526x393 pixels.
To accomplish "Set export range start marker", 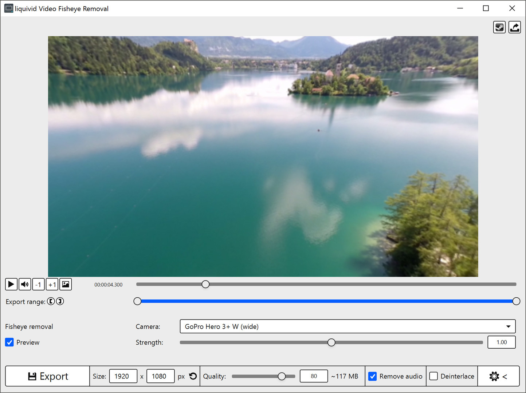I will coord(51,301).
